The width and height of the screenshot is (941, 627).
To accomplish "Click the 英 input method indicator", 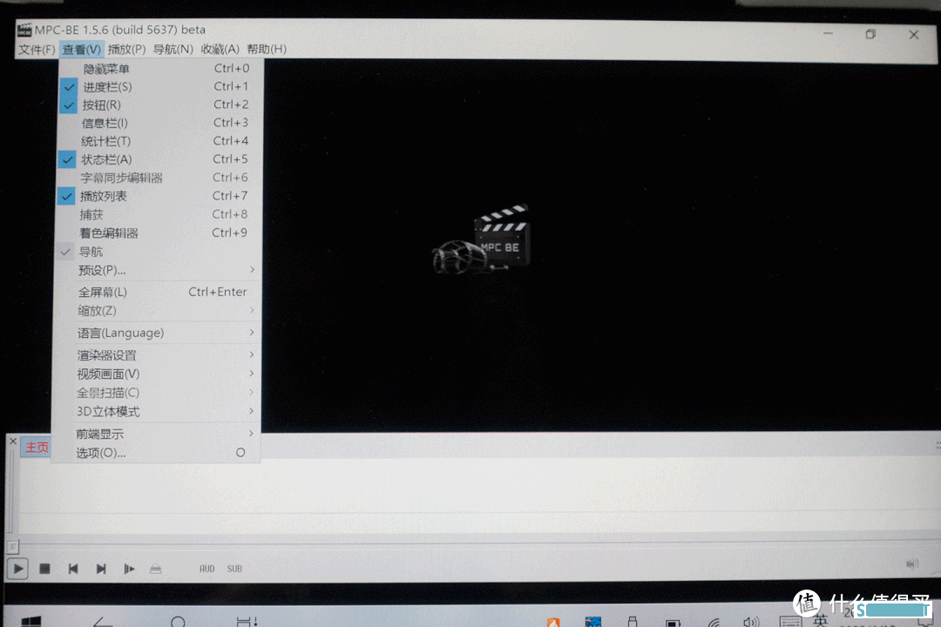I will [820, 621].
